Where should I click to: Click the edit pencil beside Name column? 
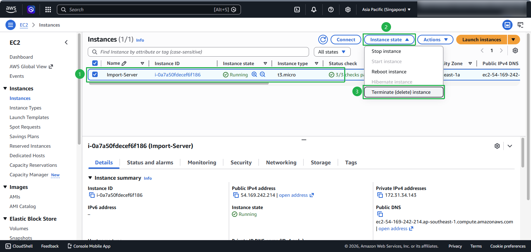point(124,63)
